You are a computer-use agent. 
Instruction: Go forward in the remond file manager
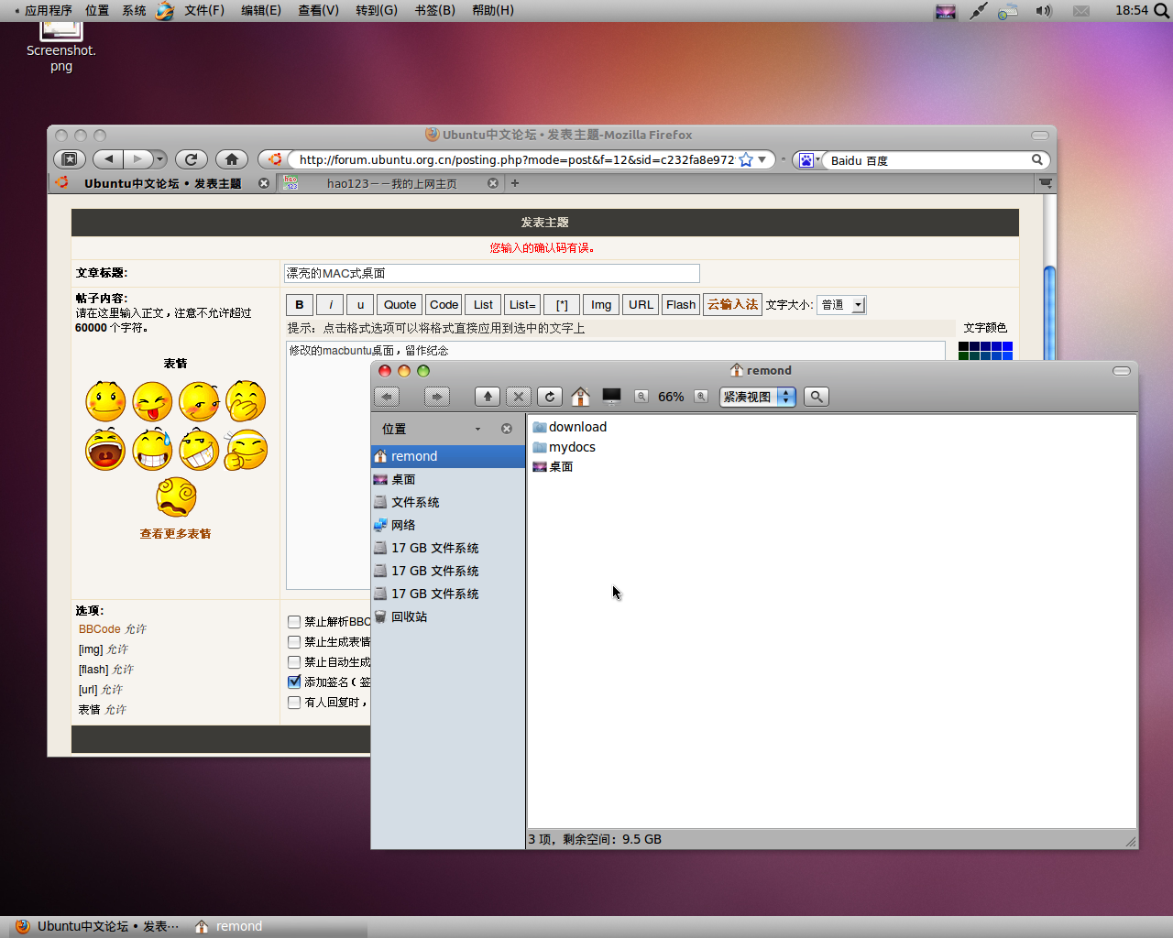point(437,397)
